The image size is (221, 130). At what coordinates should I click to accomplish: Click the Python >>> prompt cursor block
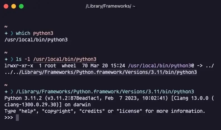click(x=17, y=117)
